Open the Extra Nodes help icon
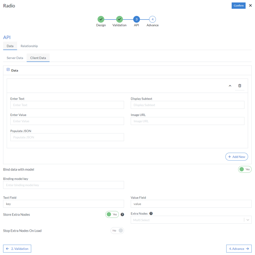 151,213
